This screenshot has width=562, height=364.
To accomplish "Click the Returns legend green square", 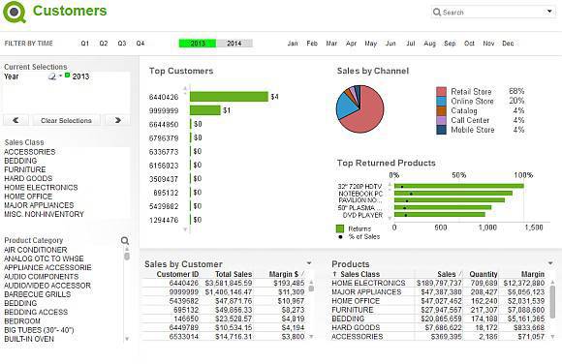I will 340,228.
